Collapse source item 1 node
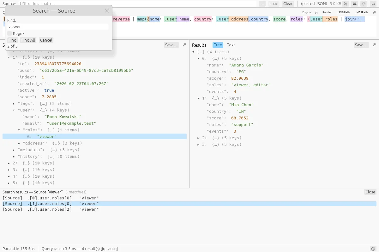 pos(9,57)
